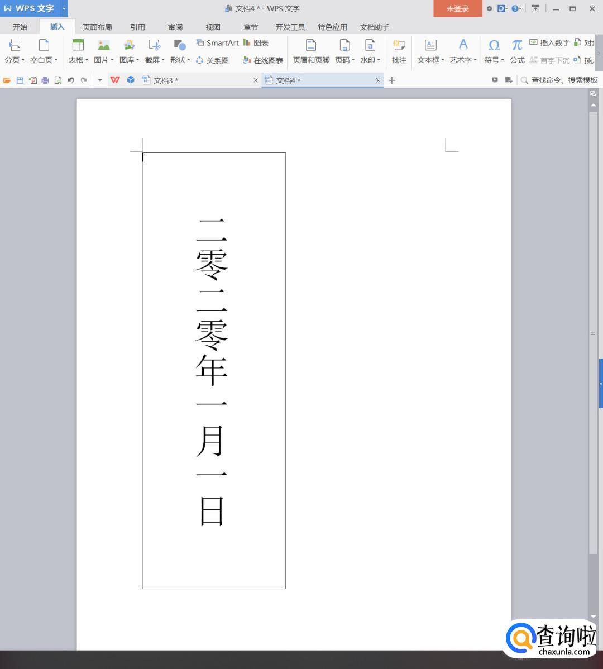Expand the 空白页 dropdown arrow
Viewport: 603px width, 669px height.
pos(56,60)
